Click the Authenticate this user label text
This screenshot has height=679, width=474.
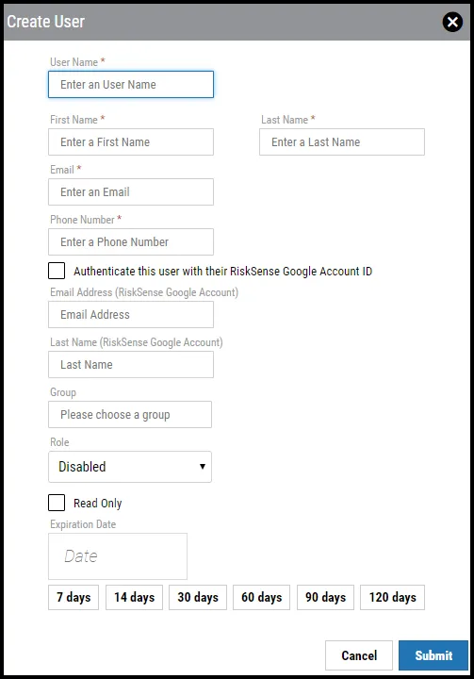pyautogui.click(x=223, y=271)
